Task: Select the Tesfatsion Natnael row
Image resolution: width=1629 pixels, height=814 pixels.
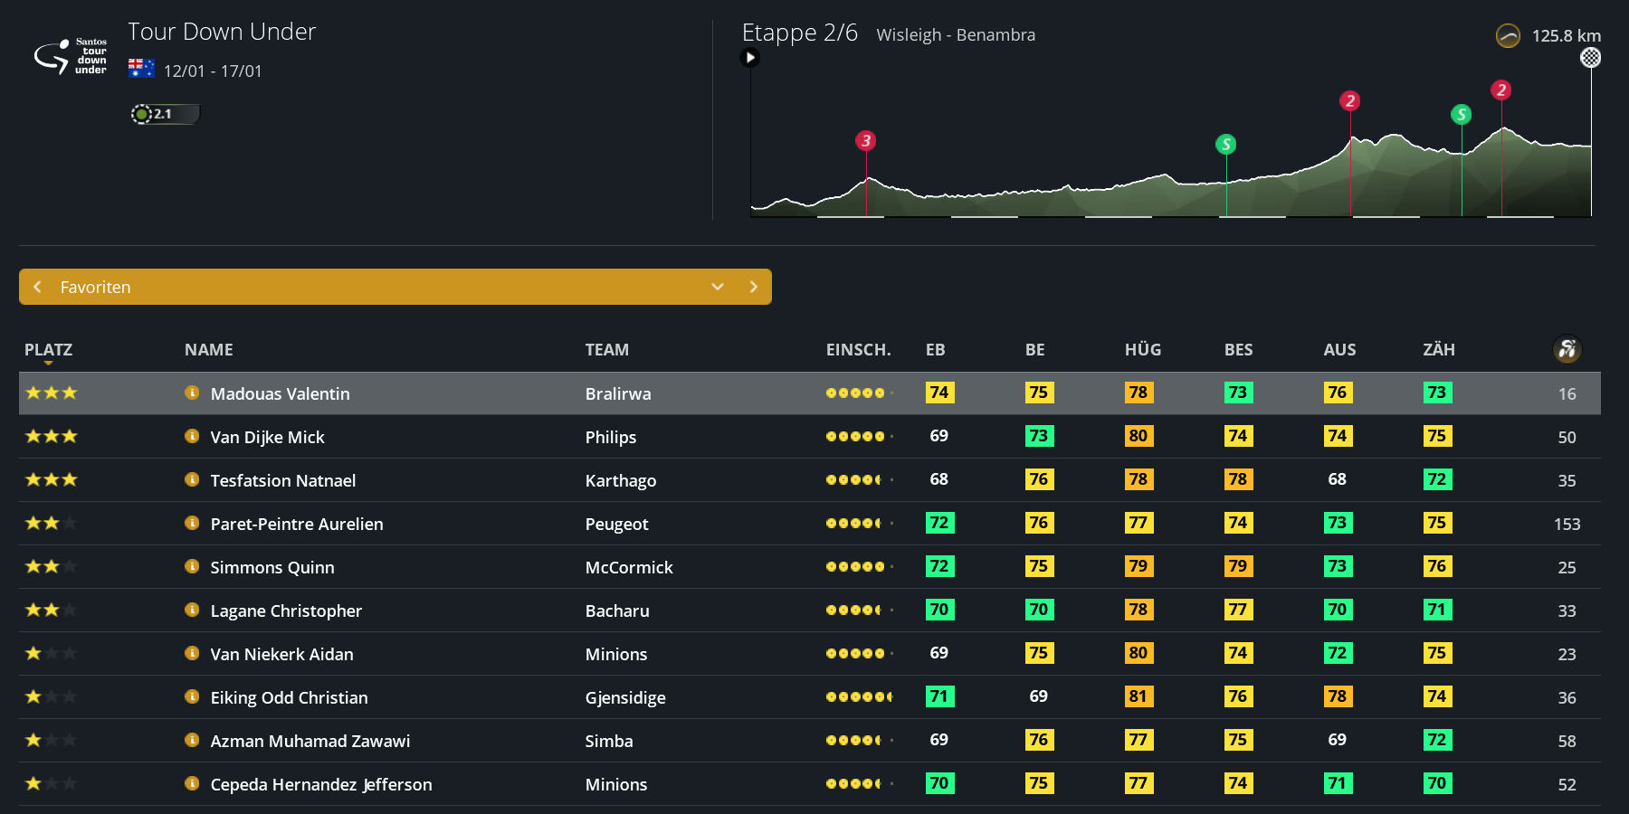Action: point(810,480)
